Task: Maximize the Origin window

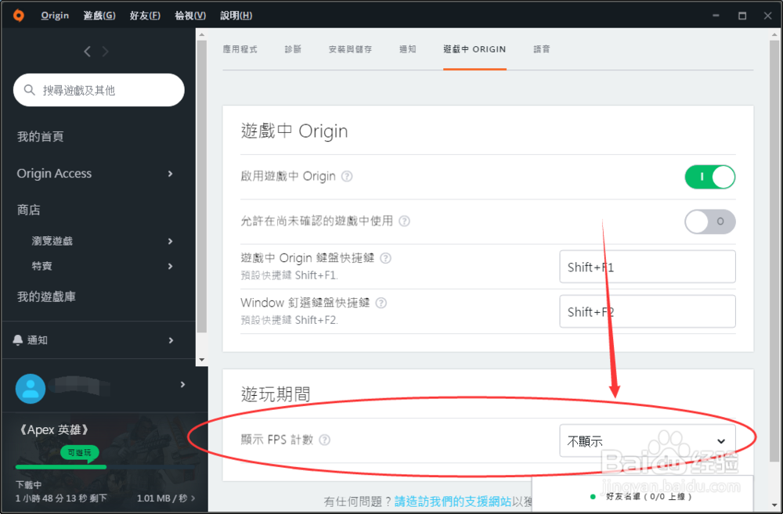Action: [x=742, y=16]
